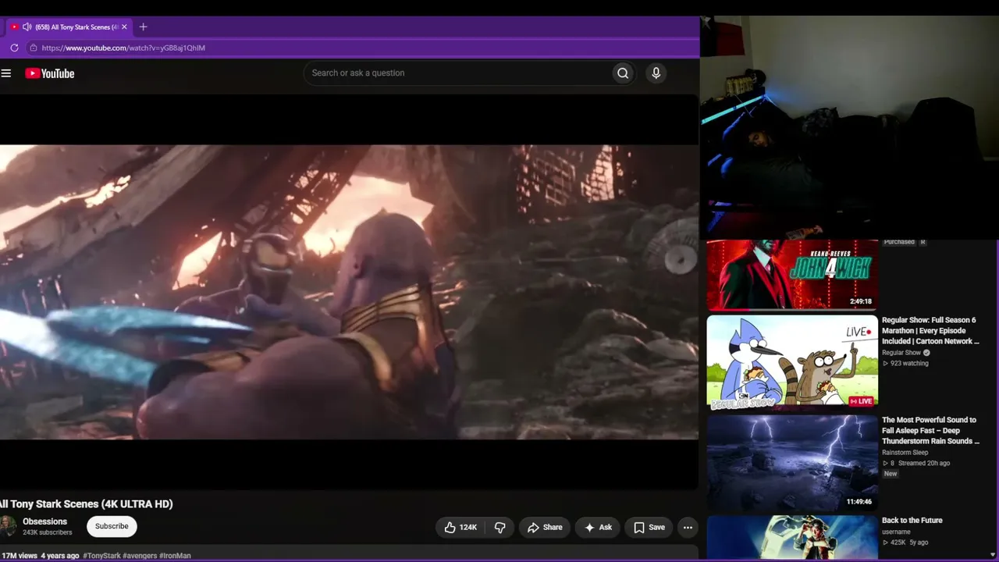999x562 pixels.
Task: Click the 11:49:46 duration badge
Action: [859, 502]
